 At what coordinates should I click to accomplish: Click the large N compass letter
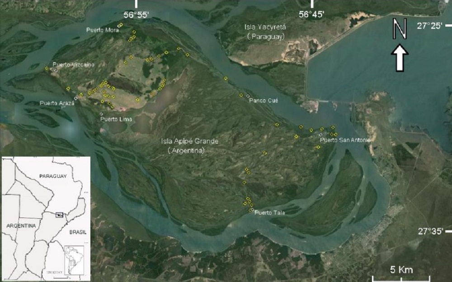point(400,28)
